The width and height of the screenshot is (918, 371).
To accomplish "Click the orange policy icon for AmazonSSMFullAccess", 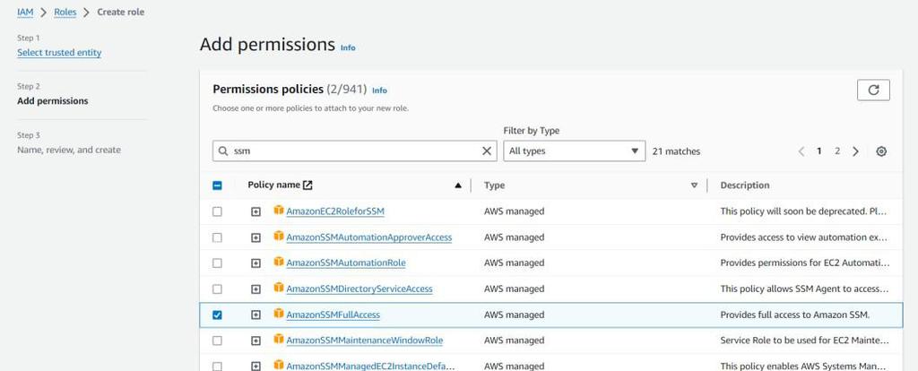I will pos(279,315).
